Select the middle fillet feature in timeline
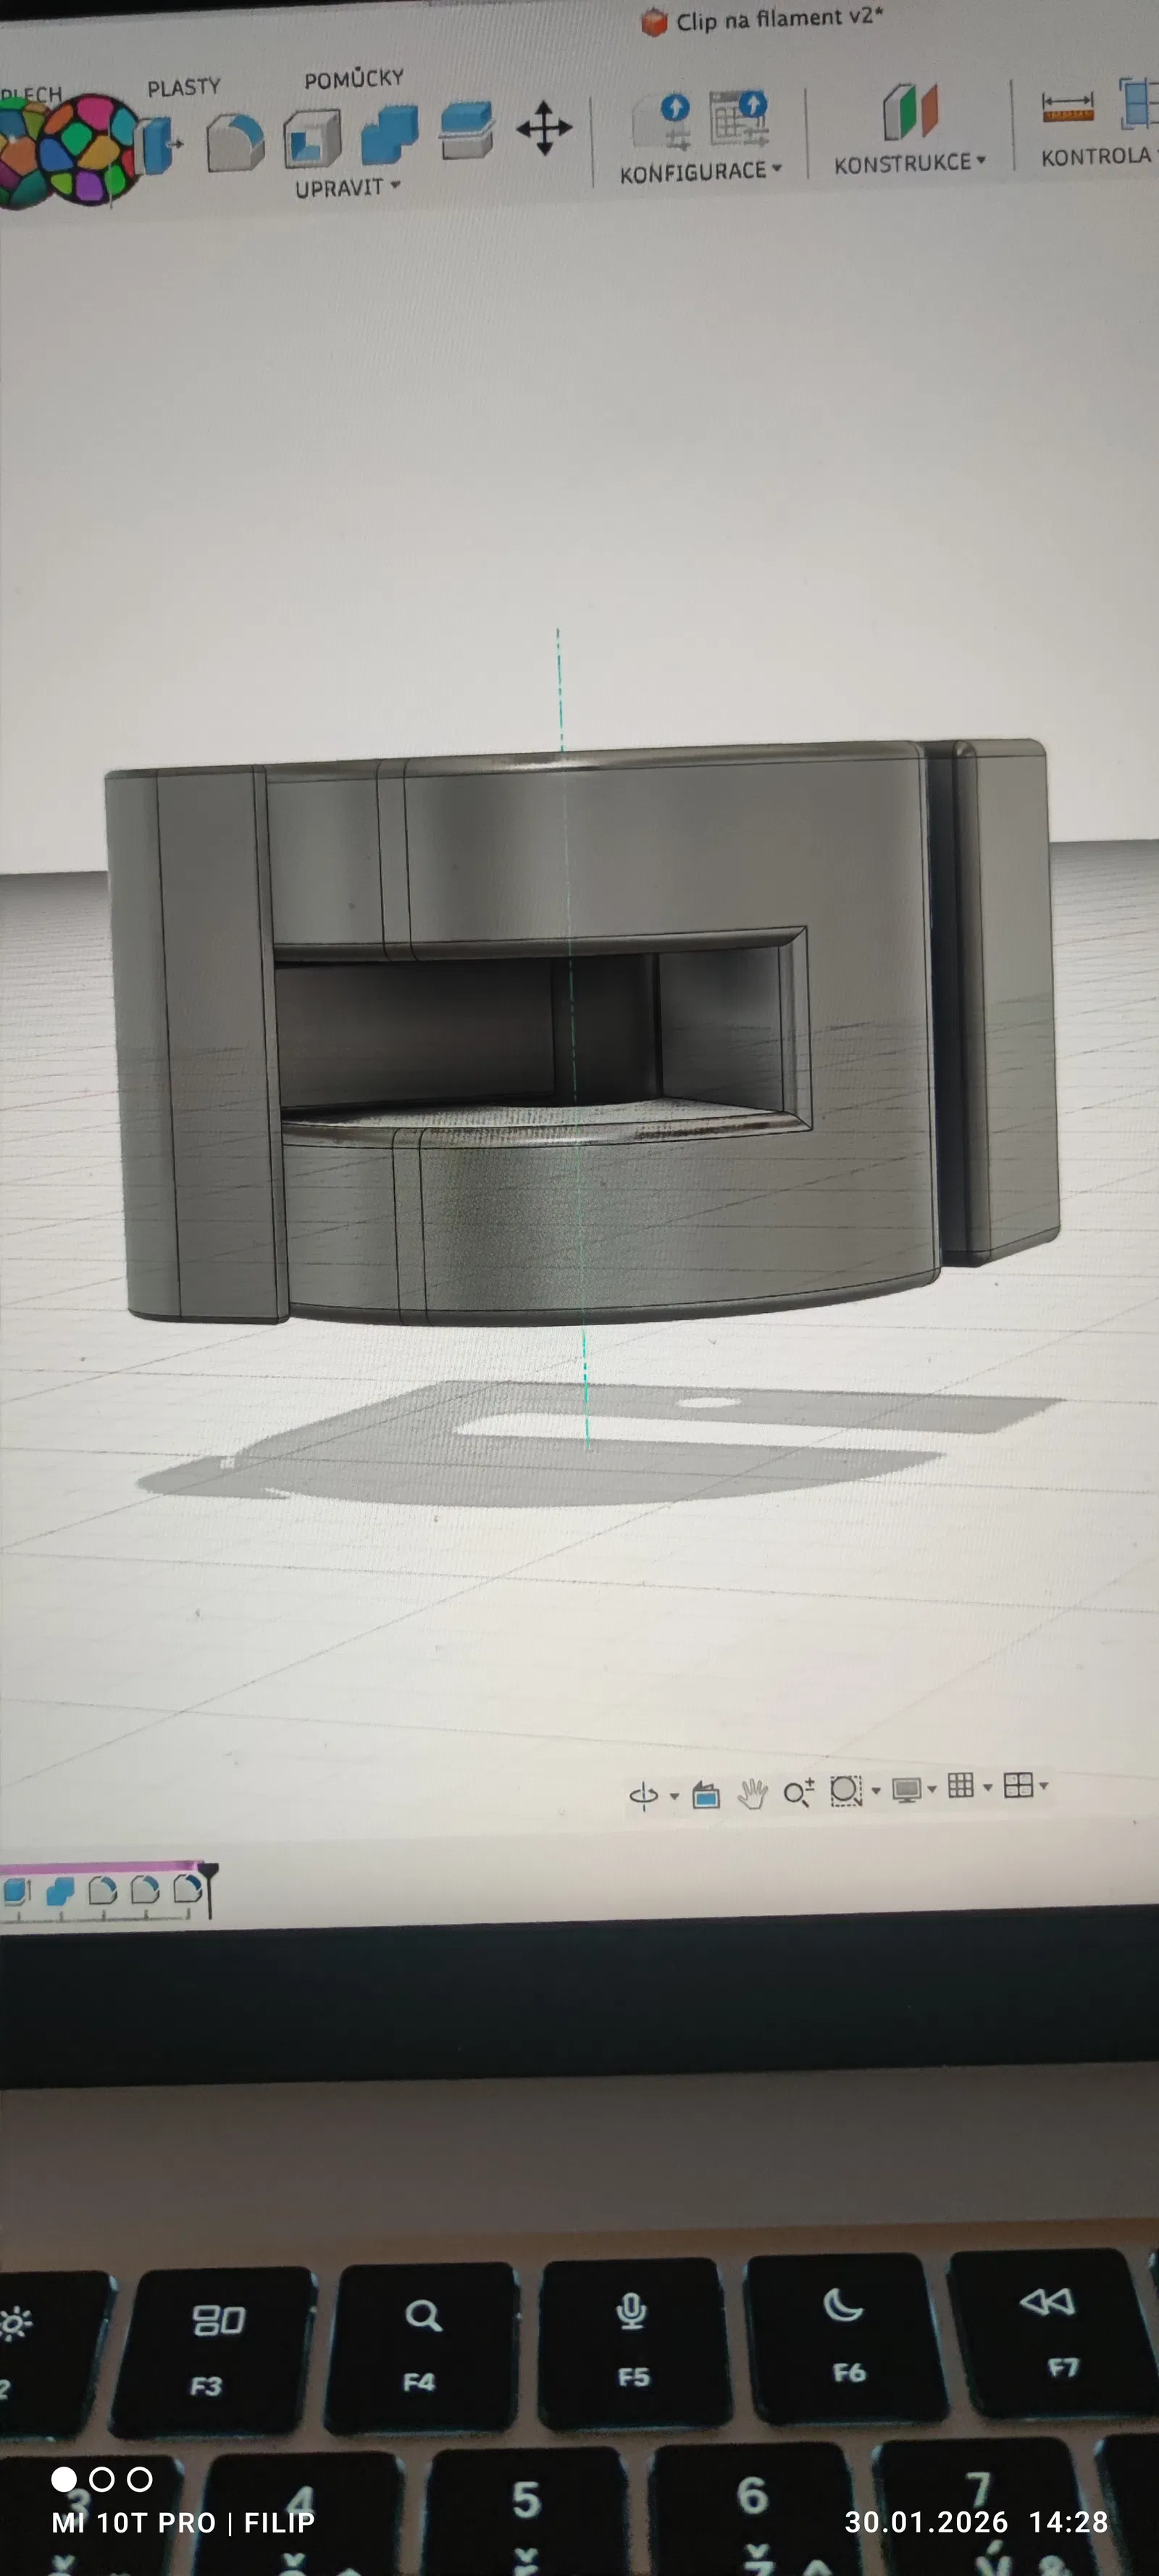Viewport: 1159px width, 2576px height. [x=145, y=1889]
